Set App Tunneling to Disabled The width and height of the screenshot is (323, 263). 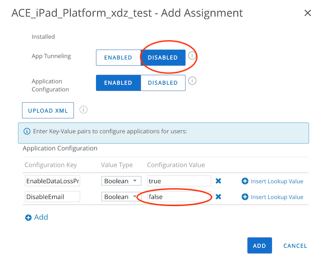point(163,57)
